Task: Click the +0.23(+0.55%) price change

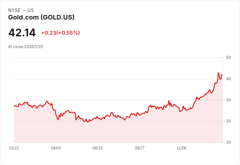Action: 60,33
